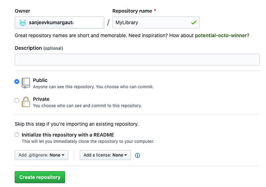Open the Add a license dropdown
Screen dimensions: 266x187
pos(105,155)
